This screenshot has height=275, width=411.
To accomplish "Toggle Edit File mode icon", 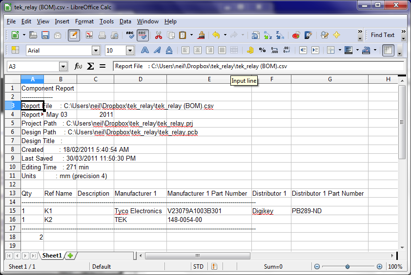I will coord(74,35).
